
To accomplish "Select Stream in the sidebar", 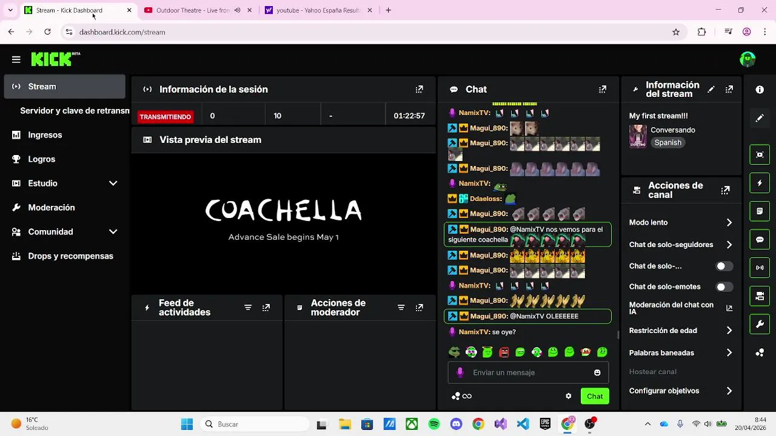I will pyautogui.click(x=64, y=87).
